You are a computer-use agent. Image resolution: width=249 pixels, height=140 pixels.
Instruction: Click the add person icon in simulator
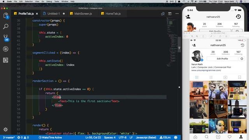(x=188, y=17)
